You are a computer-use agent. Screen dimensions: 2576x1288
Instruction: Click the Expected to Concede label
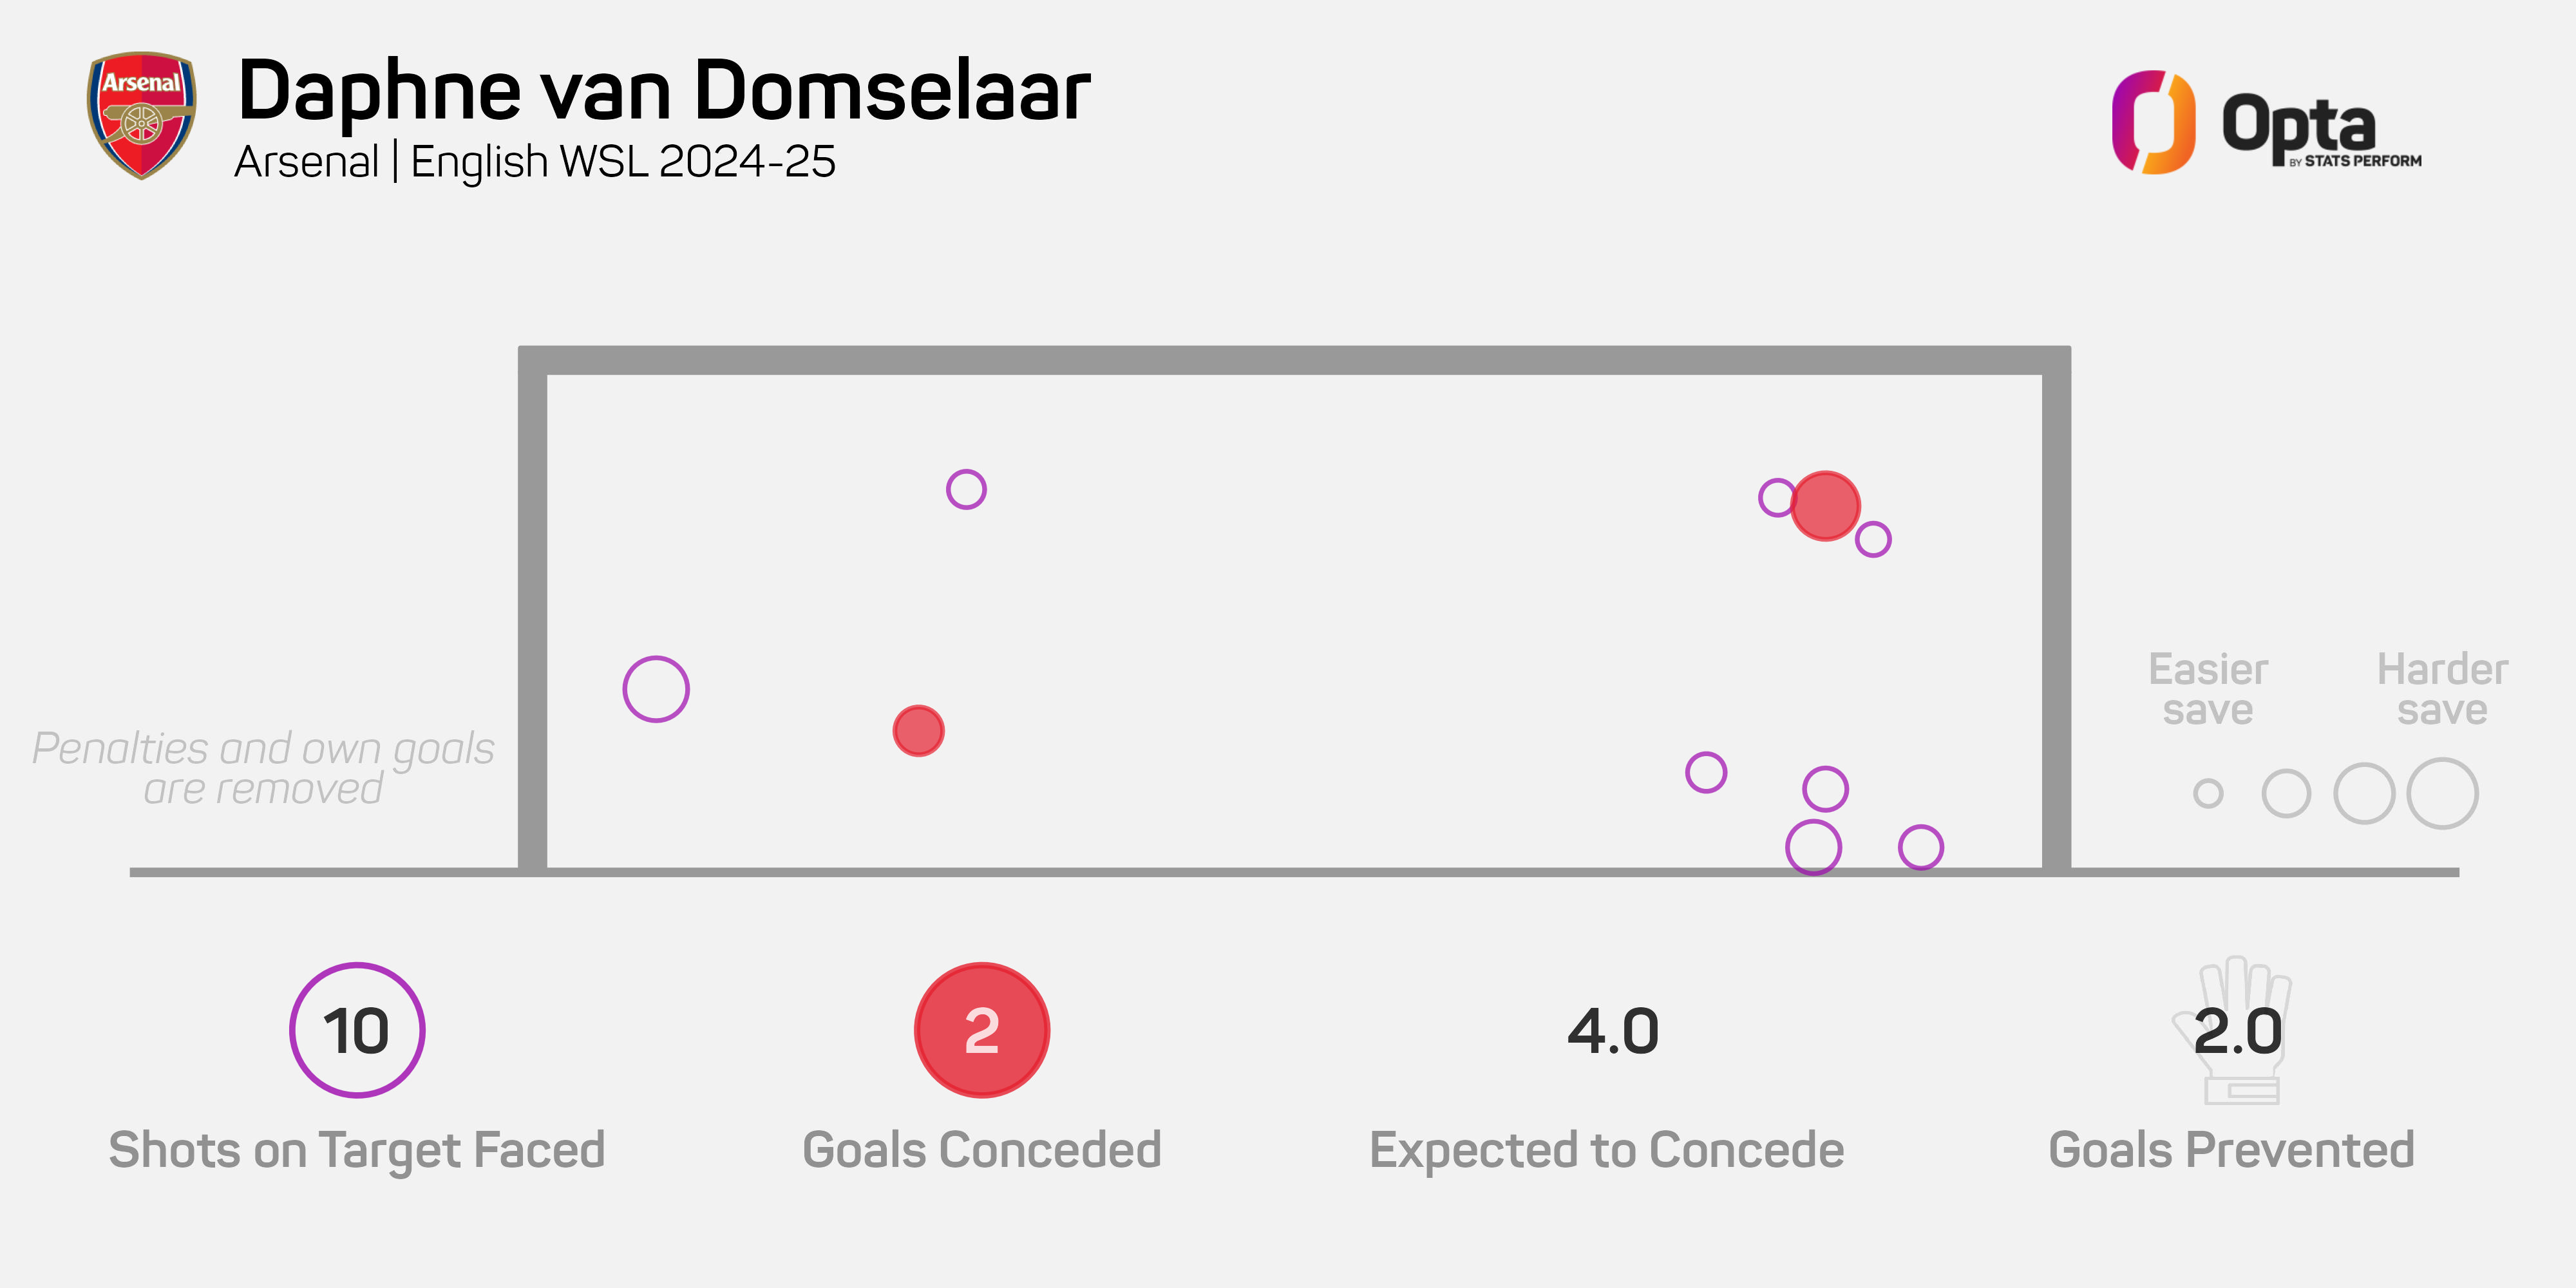tap(1607, 1150)
